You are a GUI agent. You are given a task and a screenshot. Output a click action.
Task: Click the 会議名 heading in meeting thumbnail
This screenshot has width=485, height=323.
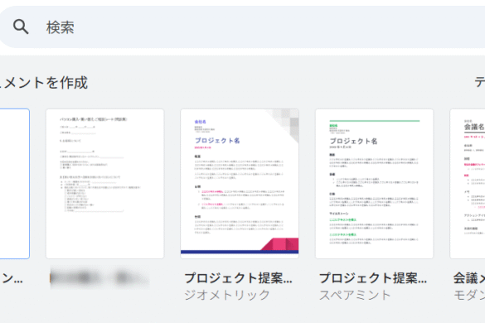click(x=474, y=127)
